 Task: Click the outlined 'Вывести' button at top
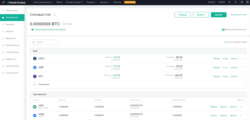[201, 15]
